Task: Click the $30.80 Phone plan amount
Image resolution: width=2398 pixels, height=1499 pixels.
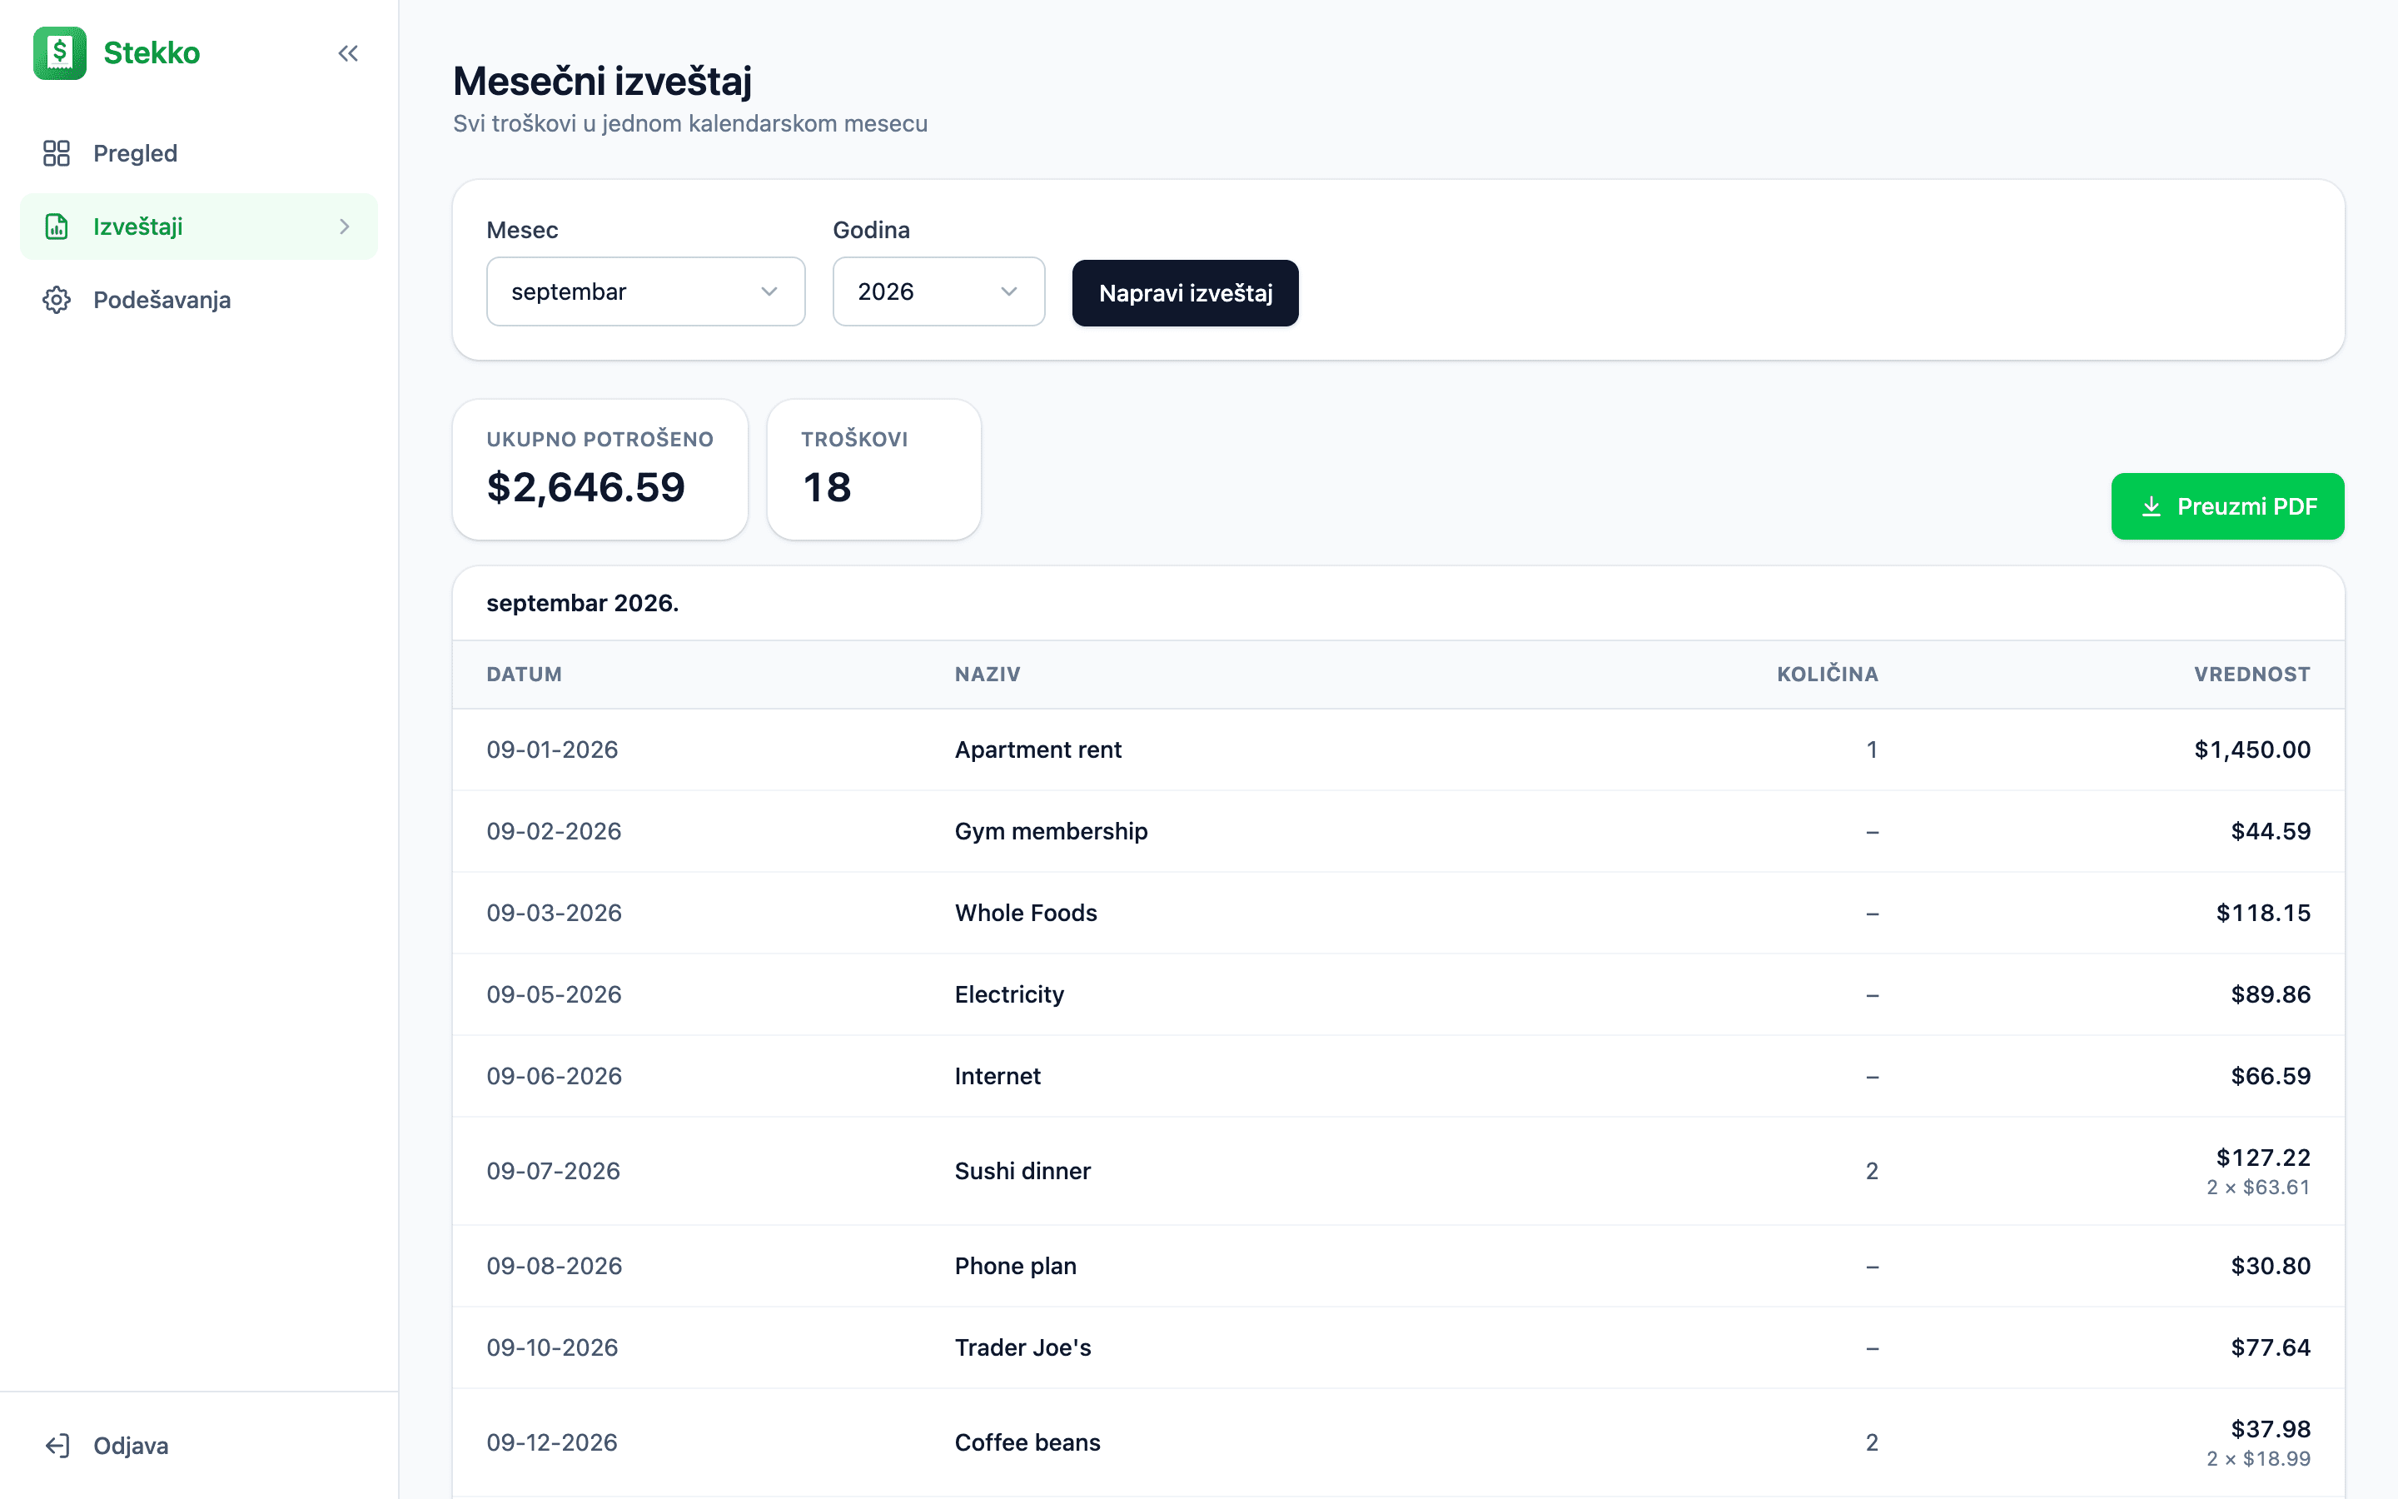Action: [x=2270, y=1266]
